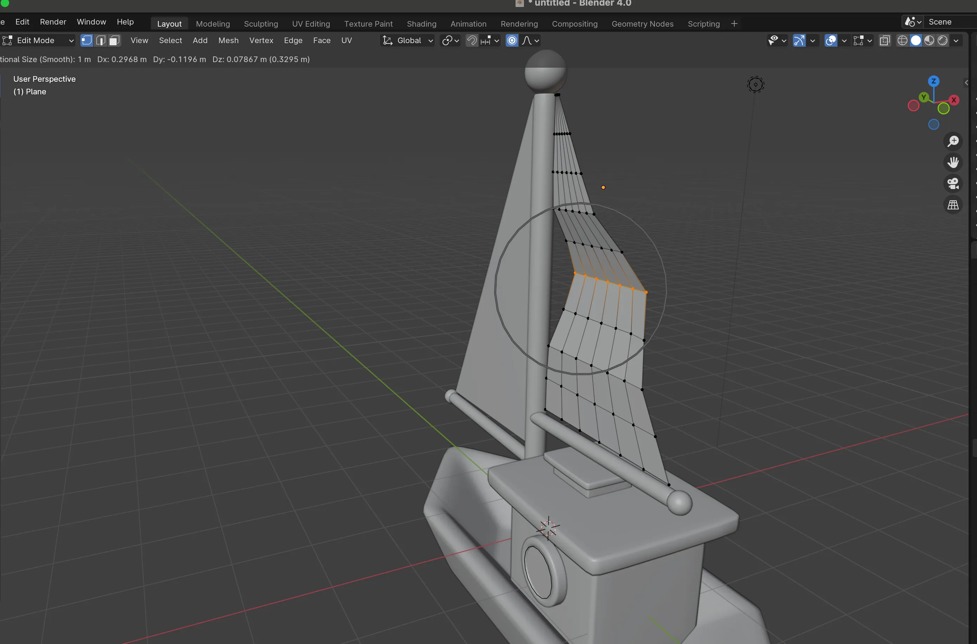The height and width of the screenshot is (644, 977).
Task: Add a new workspace with plus icon
Action: point(734,24)
